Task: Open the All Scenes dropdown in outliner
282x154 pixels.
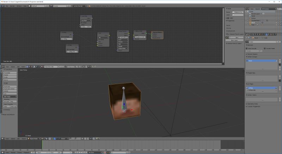Action: tap(269, 8)
